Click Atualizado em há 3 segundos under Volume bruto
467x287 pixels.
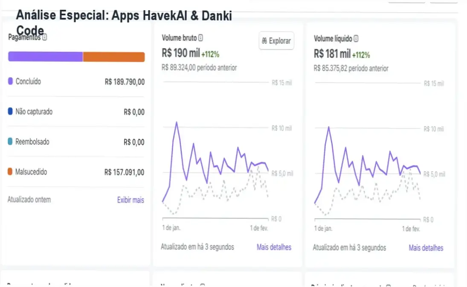tap(197, 247)
